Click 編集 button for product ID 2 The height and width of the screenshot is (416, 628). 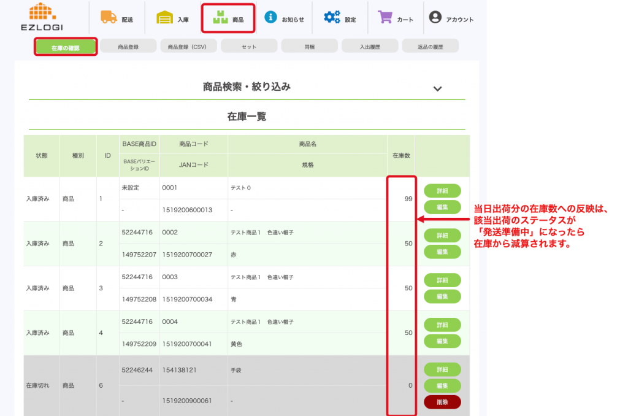tap(442, 252)
